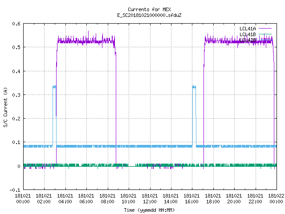Click the first purple LCL41A plateau near 06:00
This screenshot has width=285, height=214.
[86, 42]
